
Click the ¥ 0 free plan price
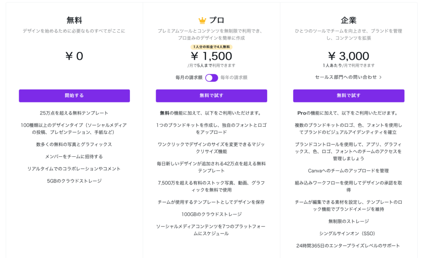[74, 56]
